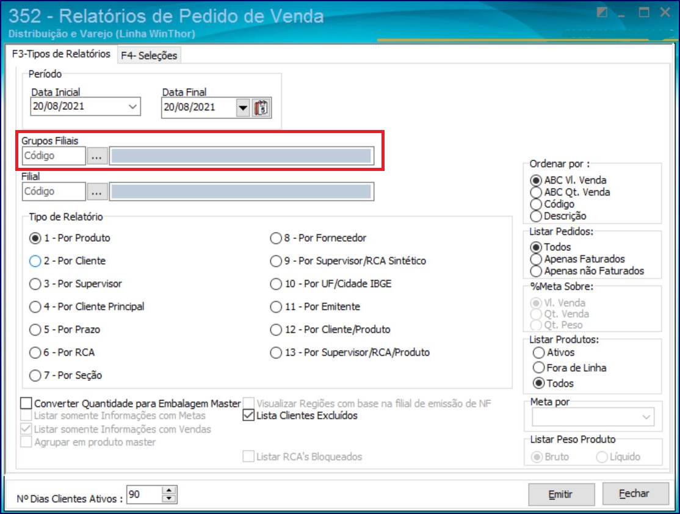Focus the Grupos Filiais Código field
The height and width of the screenshot is (514, 680).
click(x=54, y=156)
